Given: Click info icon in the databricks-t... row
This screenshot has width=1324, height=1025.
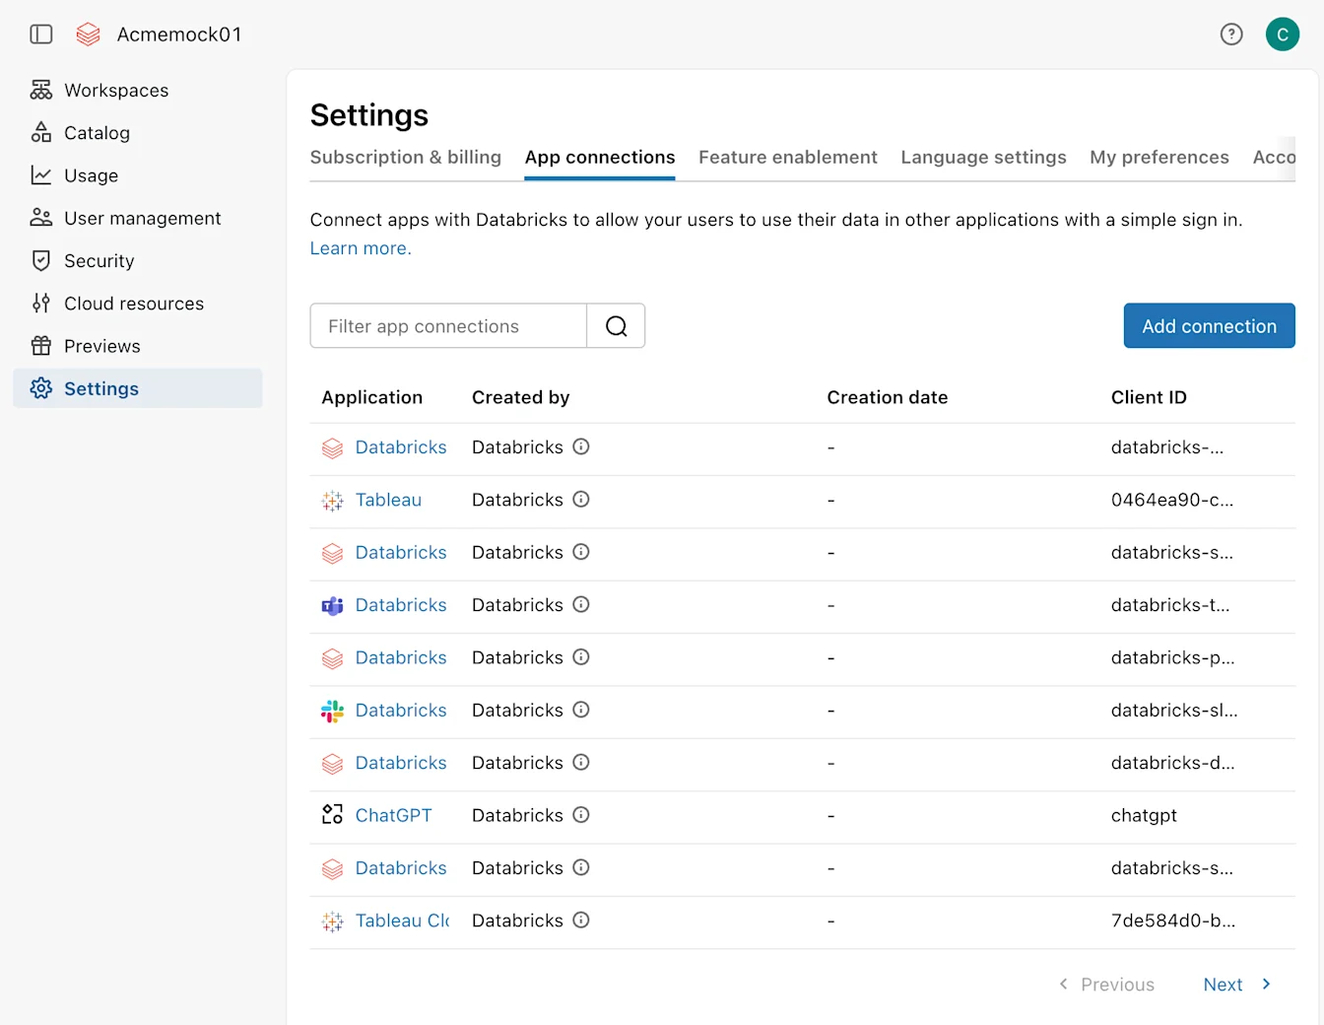Looking at the screenshot, I should point(581,604).
